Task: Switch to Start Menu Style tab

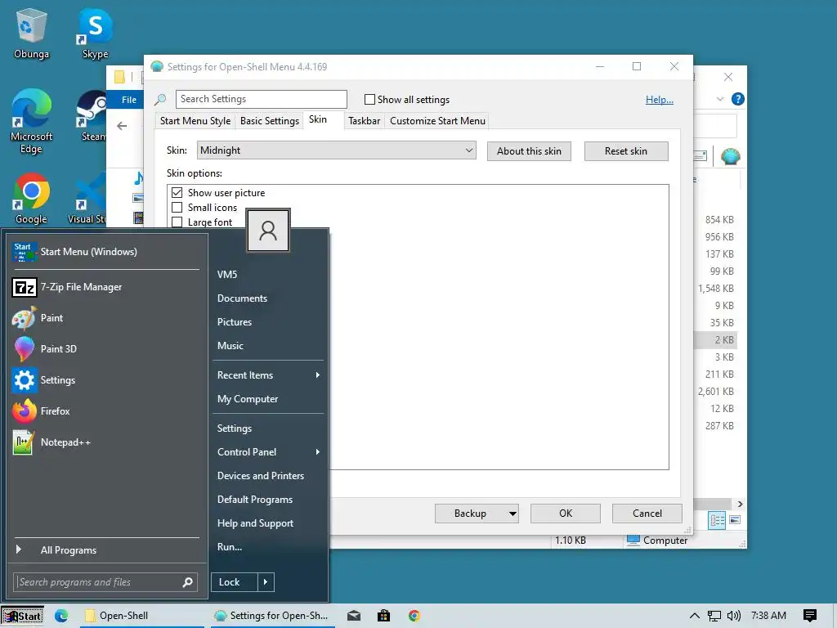Action: (195, 121)
